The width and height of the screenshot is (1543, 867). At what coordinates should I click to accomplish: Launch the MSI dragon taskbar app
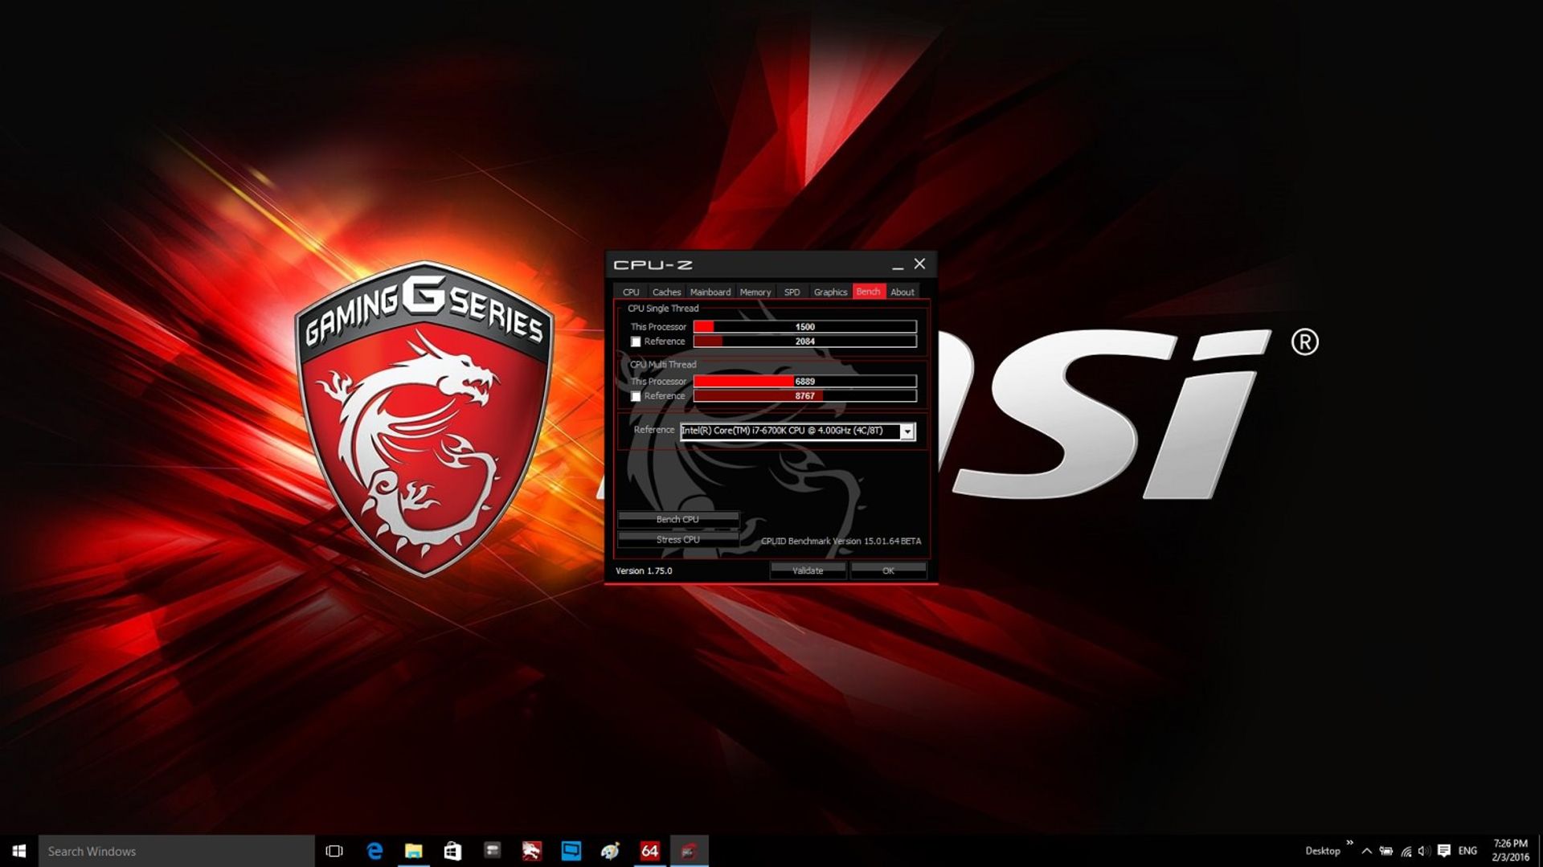pos(531,851)
